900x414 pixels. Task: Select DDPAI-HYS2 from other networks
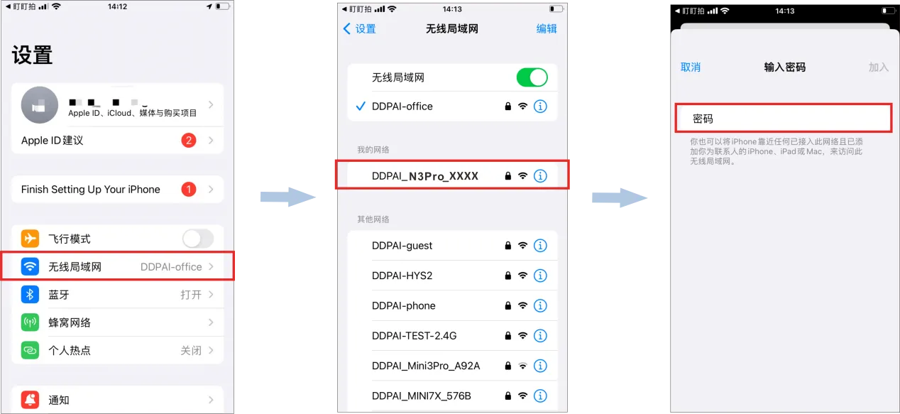tap(452, 276)
